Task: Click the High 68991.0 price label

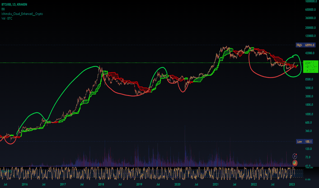Action: 306,45
